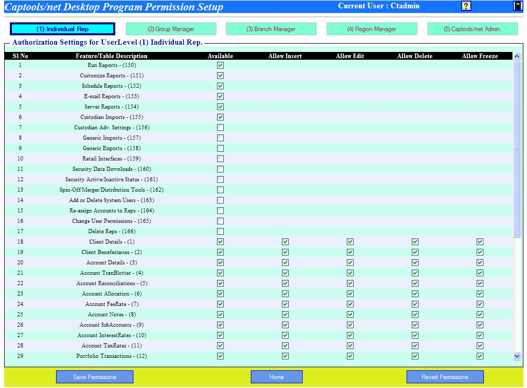527x388 pixels.
Task: Click the Save Permissions button
Action: point(94,377)
